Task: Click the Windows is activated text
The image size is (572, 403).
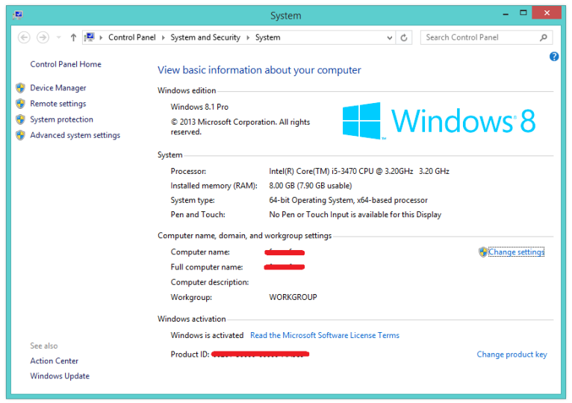Action: tap(207, 335)
